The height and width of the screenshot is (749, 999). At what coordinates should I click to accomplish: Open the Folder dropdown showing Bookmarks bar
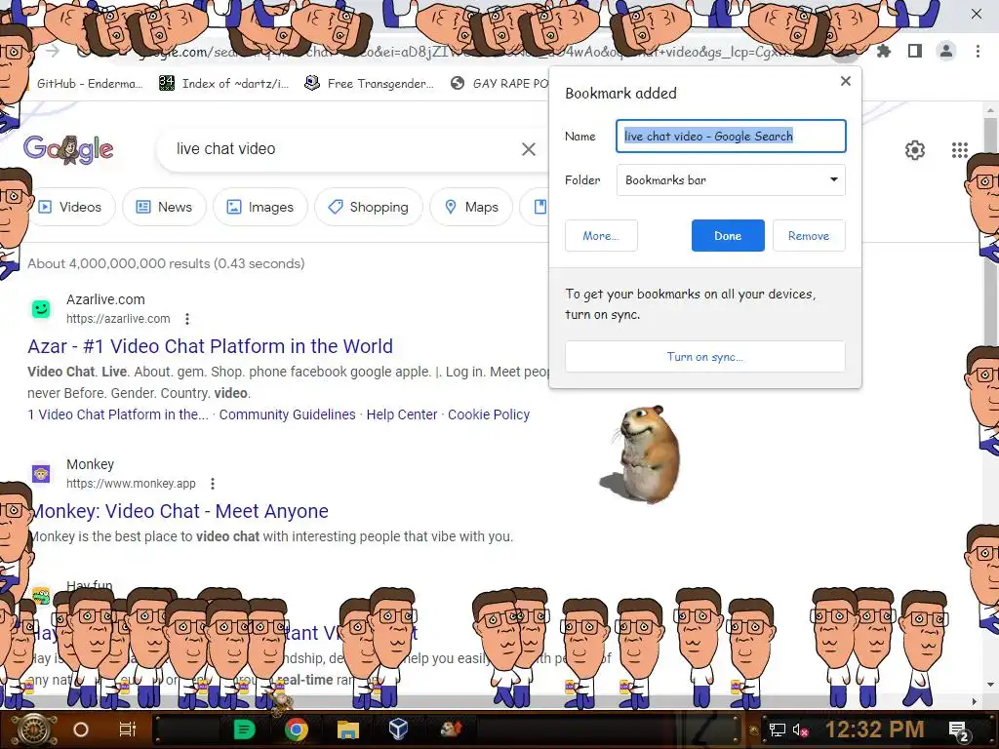731,179
